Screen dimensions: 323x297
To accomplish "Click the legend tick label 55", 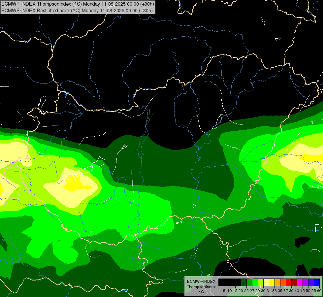I will coord(314,291).
